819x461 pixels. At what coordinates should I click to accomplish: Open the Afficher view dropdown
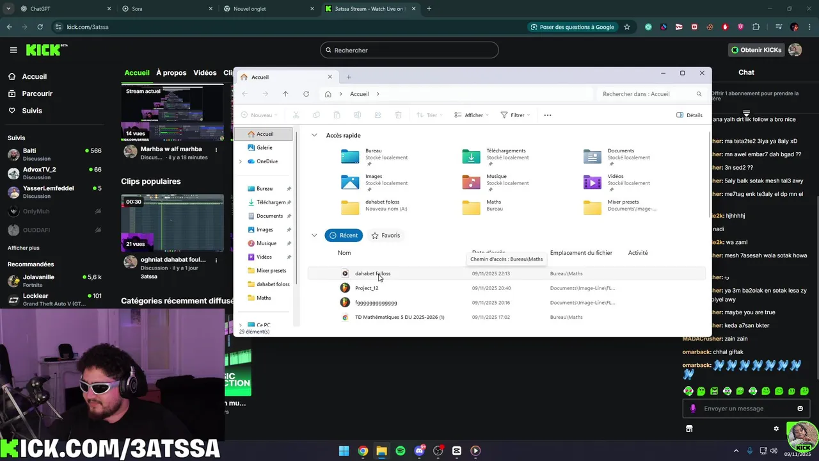tap(472, 115)
